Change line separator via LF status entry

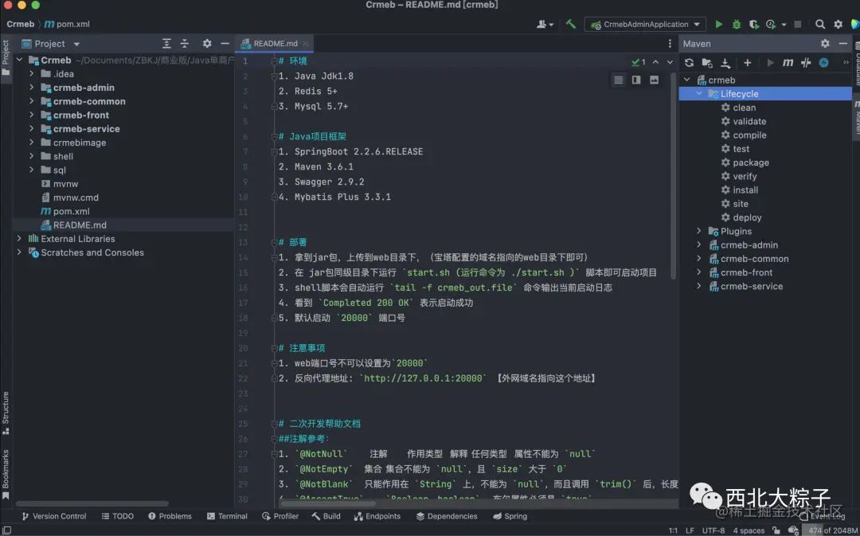click(x=690, y=530)
